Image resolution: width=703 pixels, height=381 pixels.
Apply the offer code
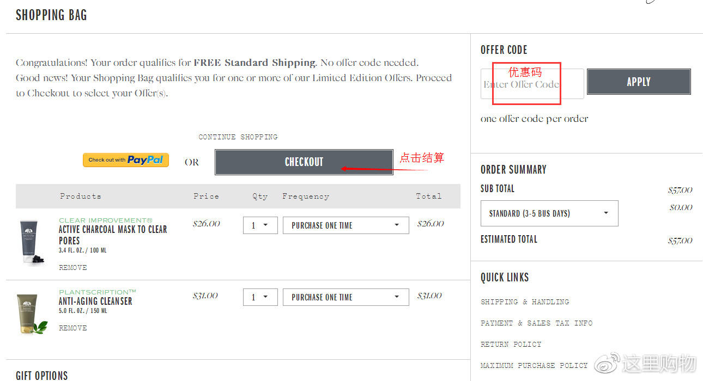pos(639,82)
